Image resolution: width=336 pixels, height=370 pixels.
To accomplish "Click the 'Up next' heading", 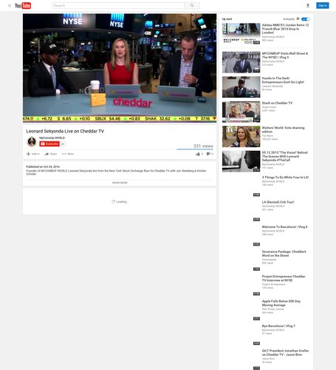I will (x=227, y=19).
